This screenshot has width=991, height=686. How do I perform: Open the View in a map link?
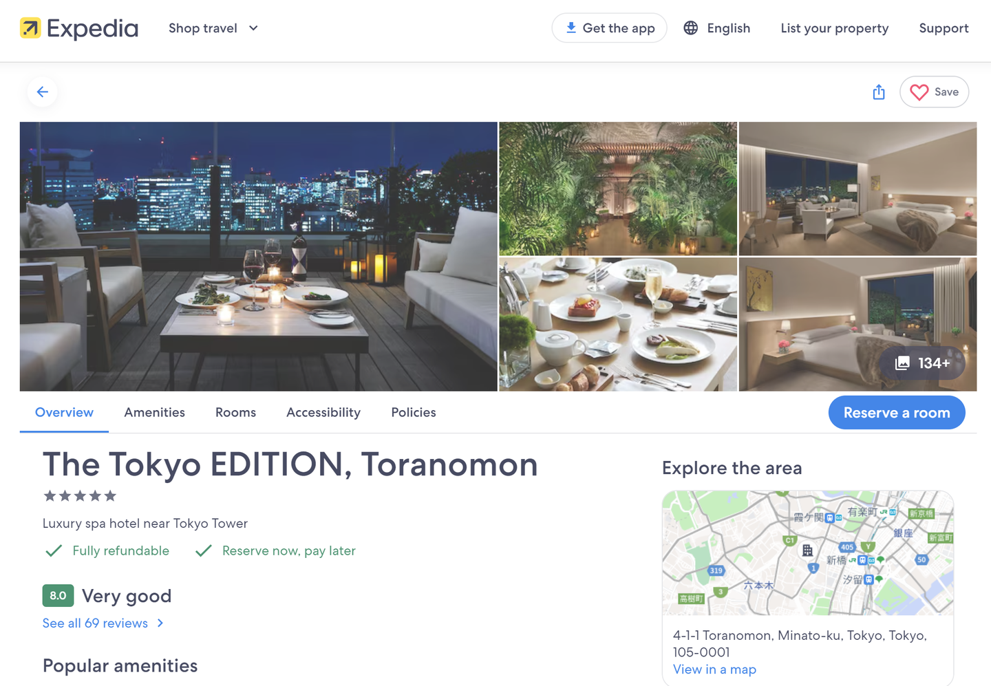pos(714,669)
